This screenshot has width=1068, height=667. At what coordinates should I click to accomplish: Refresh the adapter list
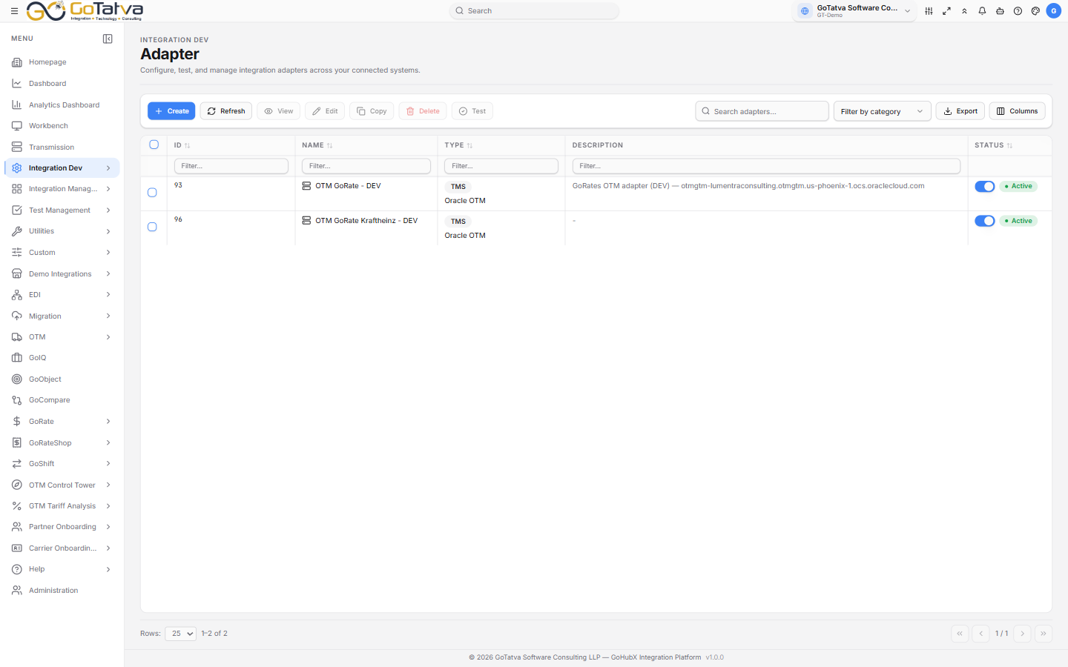pyautogui.click(x=226, y=111)
